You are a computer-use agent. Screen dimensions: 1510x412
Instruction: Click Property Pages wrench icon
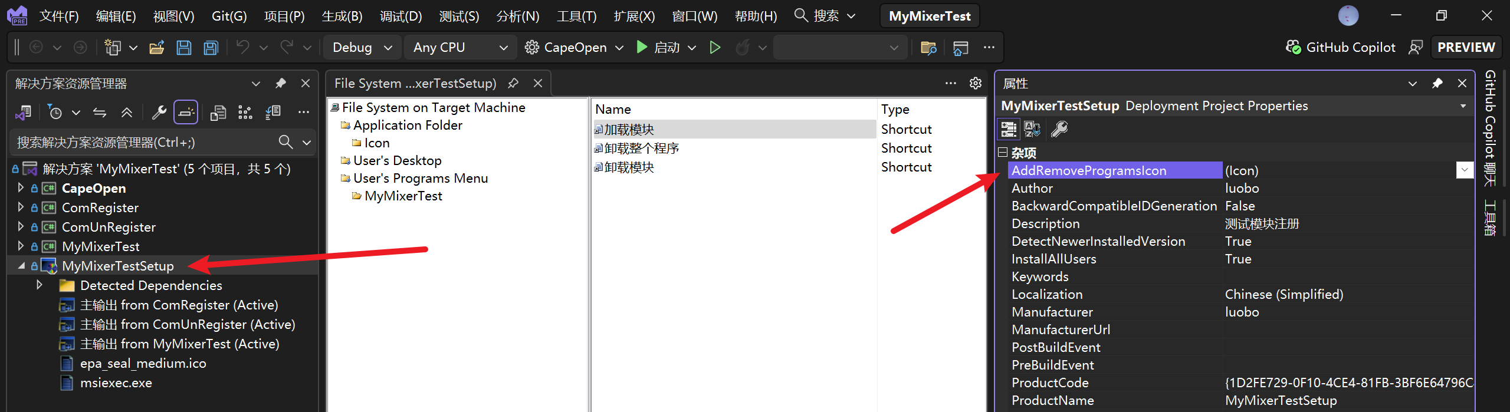tap(1059, 129)
